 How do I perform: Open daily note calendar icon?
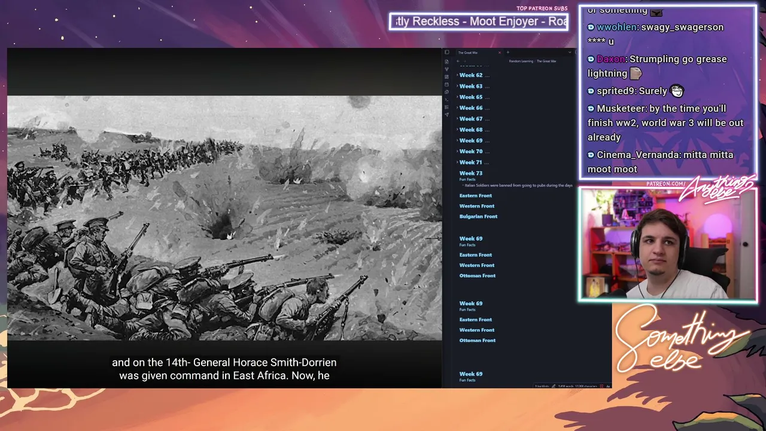pos(446,84)
